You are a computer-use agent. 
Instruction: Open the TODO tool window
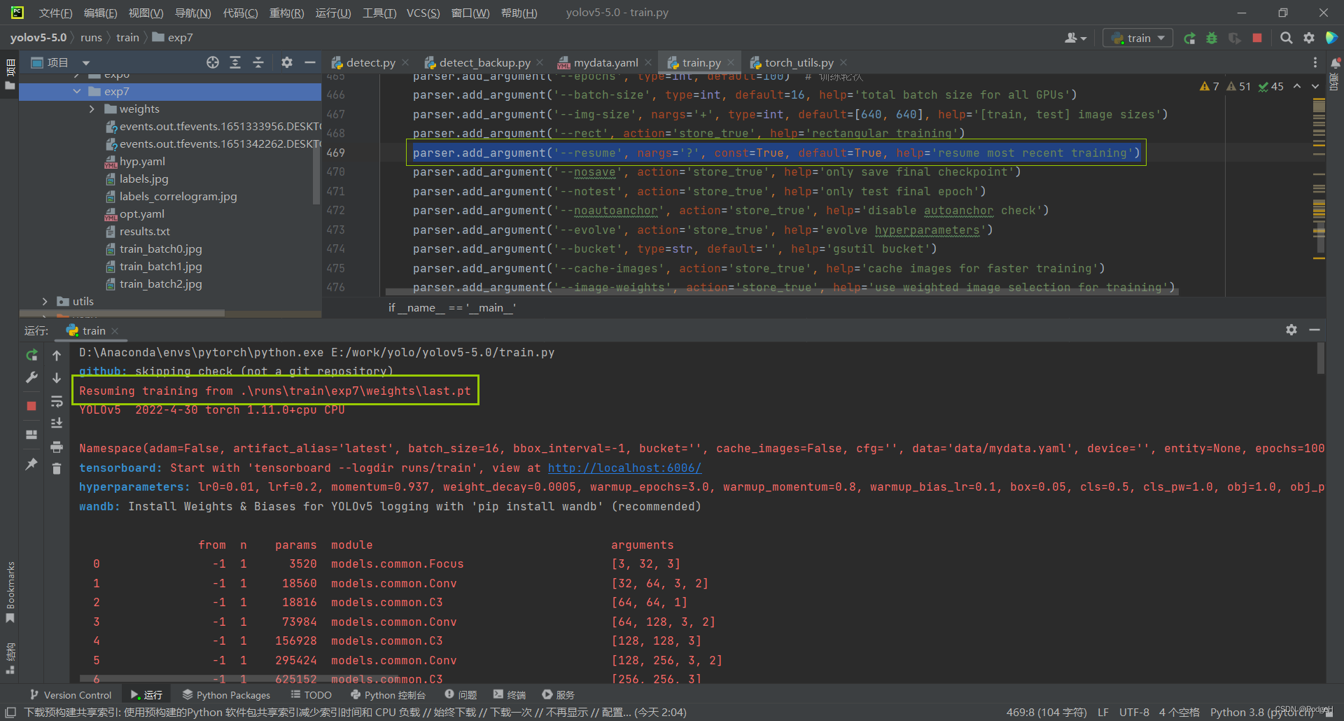[311, 694]
